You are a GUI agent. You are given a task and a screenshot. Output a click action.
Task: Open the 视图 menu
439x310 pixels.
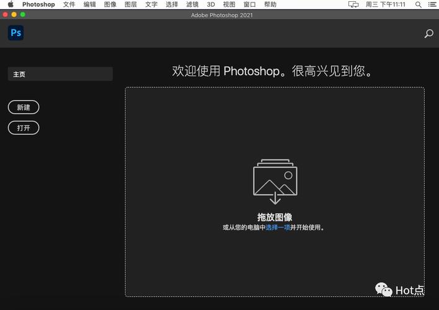(229, 4)
